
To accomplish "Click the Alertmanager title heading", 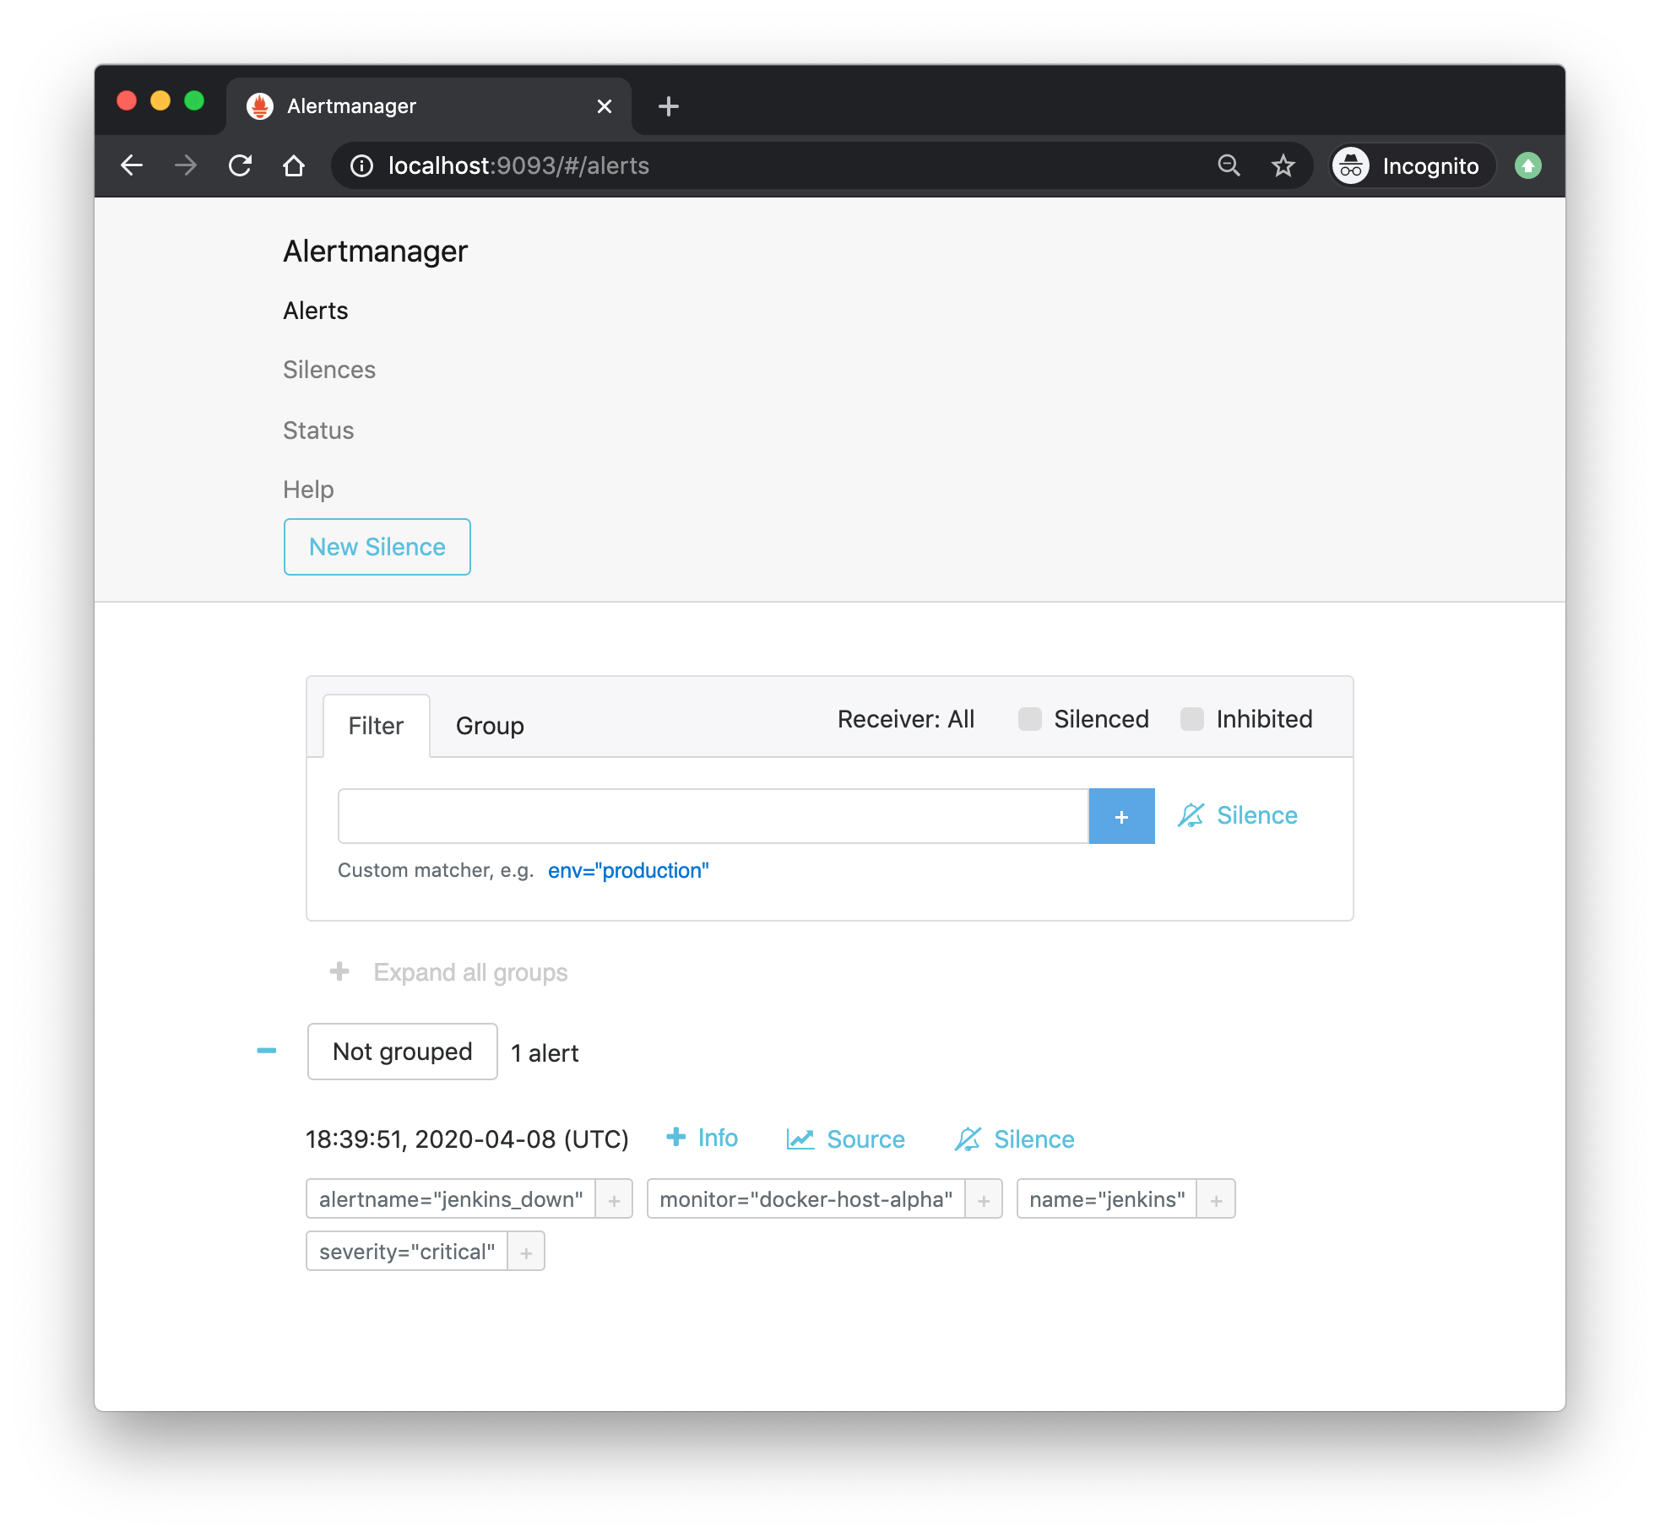I will tap(375, 251).
